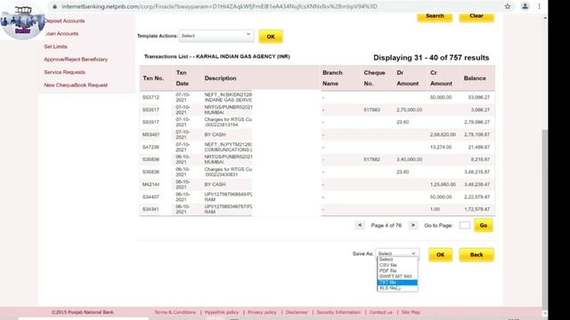Click the Branch Name column header

332,78
